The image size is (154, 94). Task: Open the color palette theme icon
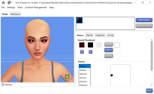pos(9,3)
